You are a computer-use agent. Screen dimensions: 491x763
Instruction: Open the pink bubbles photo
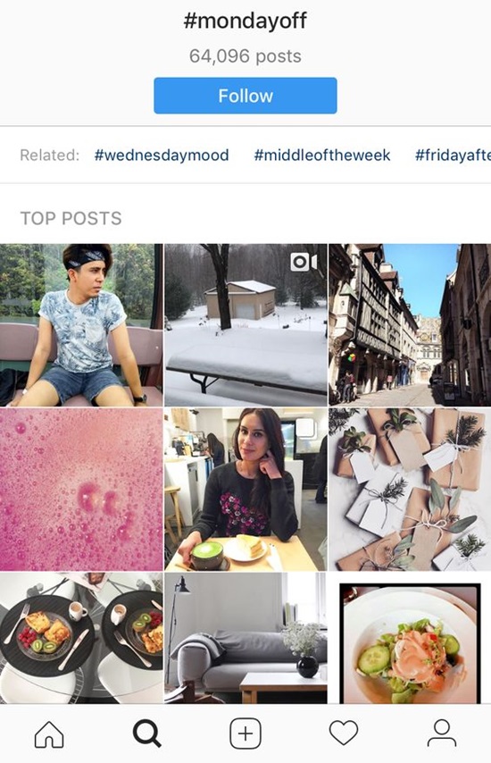(x=81, y=490)
